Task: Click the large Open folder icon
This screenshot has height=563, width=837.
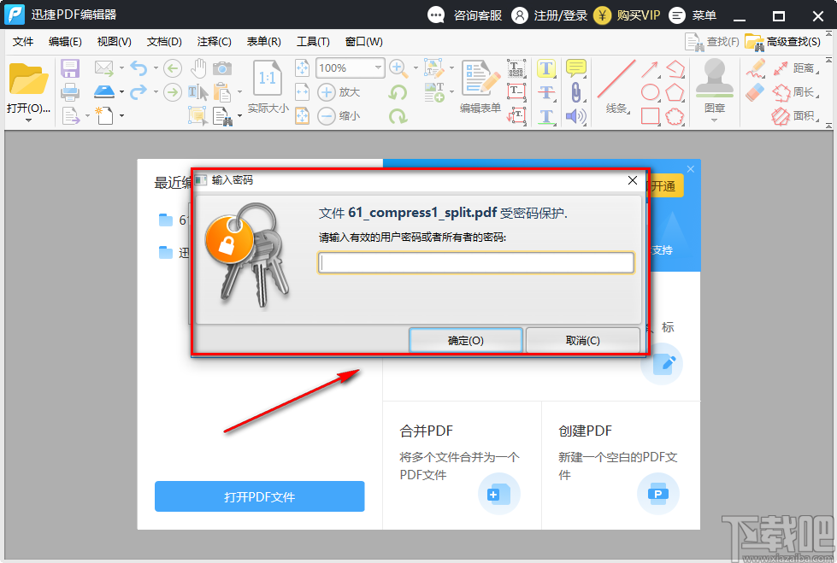Action: (x=28, y=79)
